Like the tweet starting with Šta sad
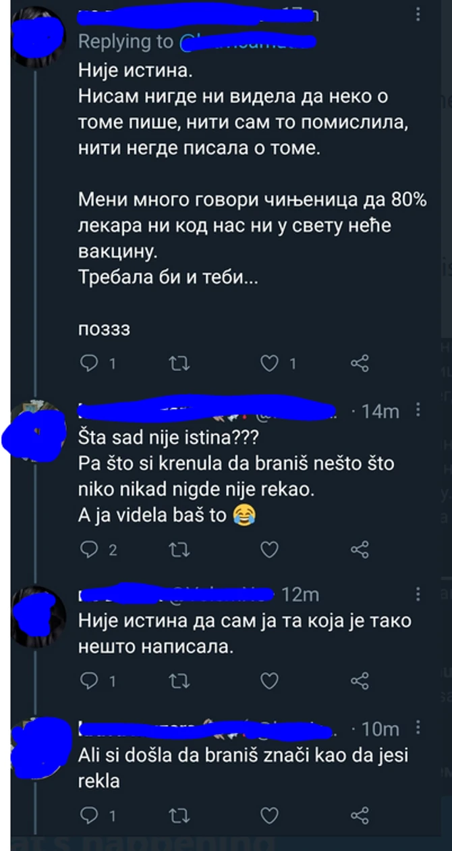Image resolution: width=452 pixels, height=851 pixels. (x=269, y=549)
